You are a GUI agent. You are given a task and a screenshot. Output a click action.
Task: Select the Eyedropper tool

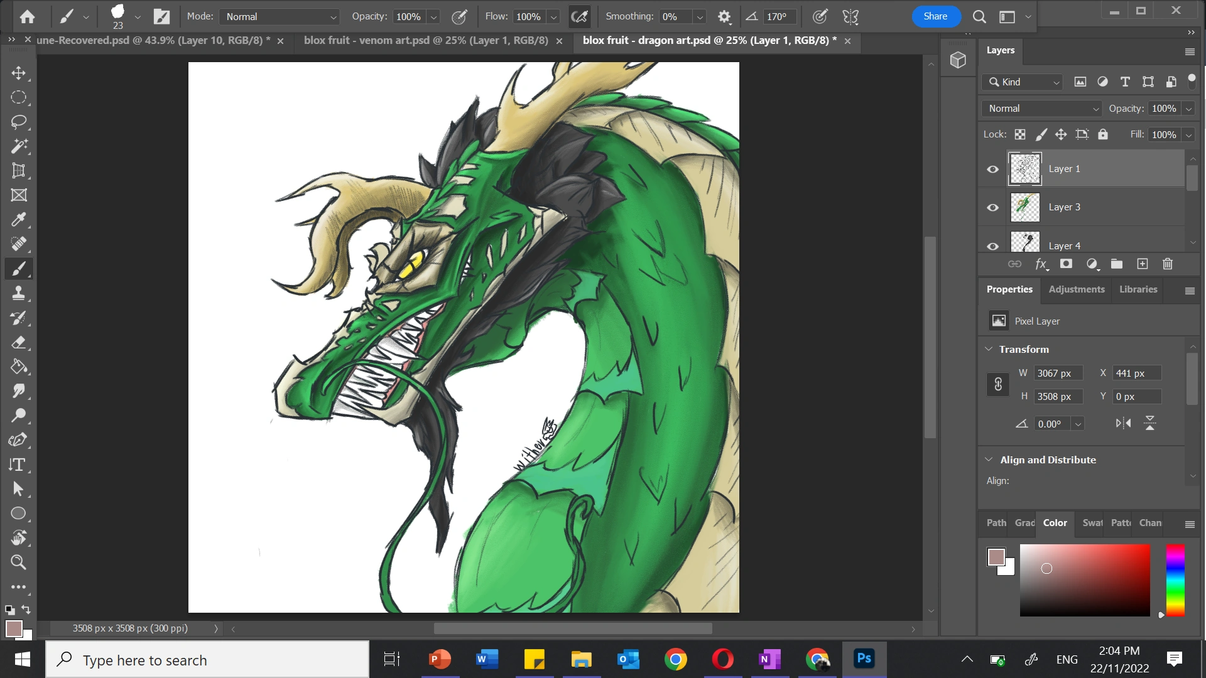(x=19, y=220)
